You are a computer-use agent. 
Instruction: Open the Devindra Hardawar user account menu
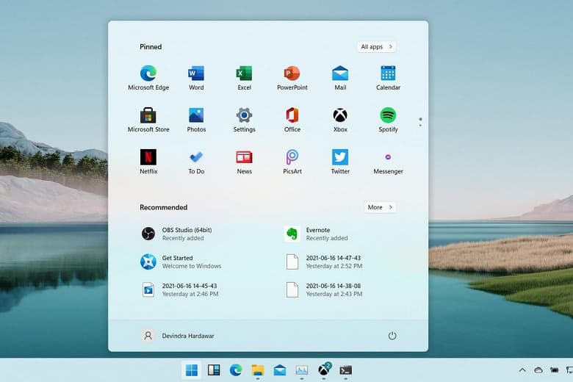coord(178,336)
